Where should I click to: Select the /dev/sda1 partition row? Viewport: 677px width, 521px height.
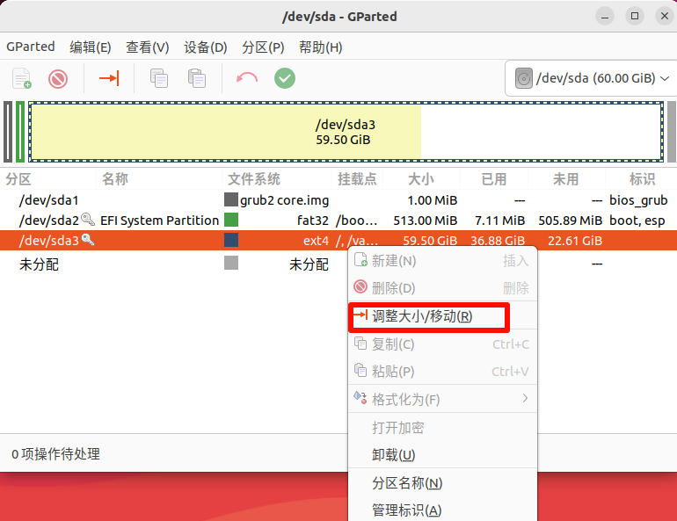click(338, 200)
